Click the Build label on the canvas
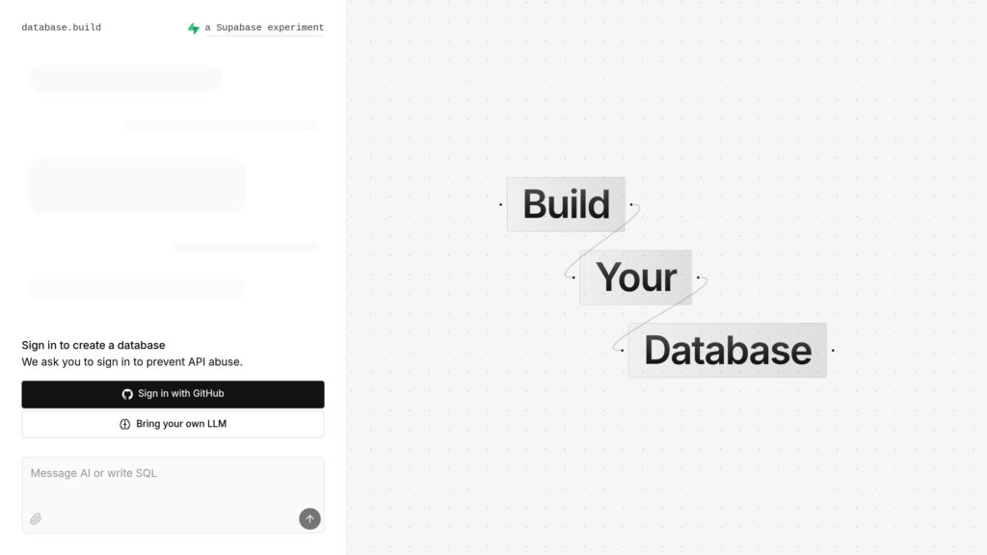 [x=566, y=204]
